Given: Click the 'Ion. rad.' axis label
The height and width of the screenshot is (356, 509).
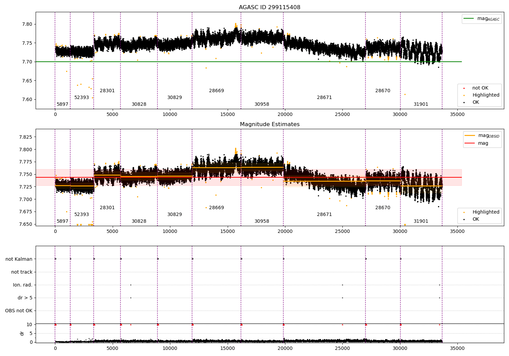Looking at the screenshot, I should click(23, 285).
